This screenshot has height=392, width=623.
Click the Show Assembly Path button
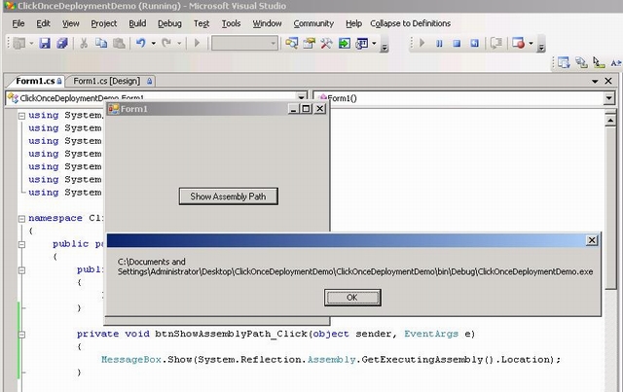(x=229, y=196)
